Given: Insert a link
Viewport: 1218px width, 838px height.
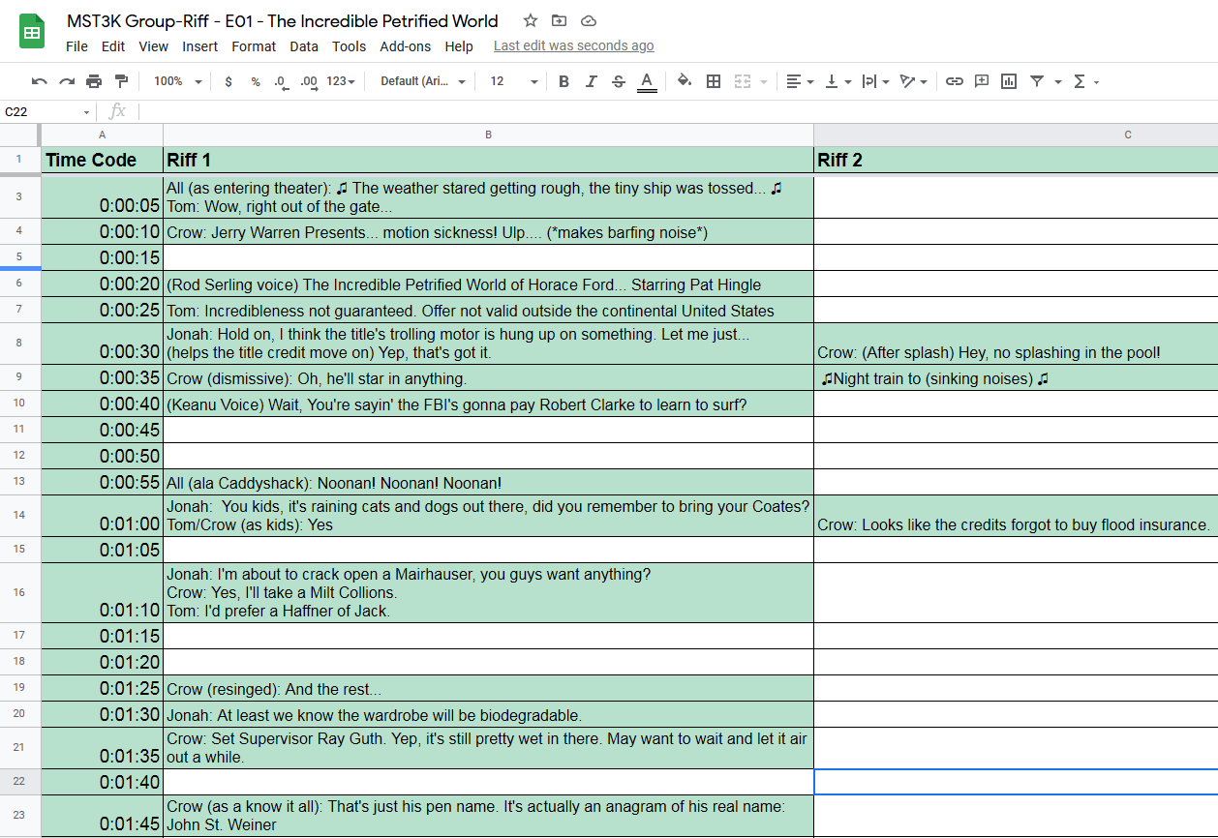Looking at the screenshot, I should click(x=955, y=81).
